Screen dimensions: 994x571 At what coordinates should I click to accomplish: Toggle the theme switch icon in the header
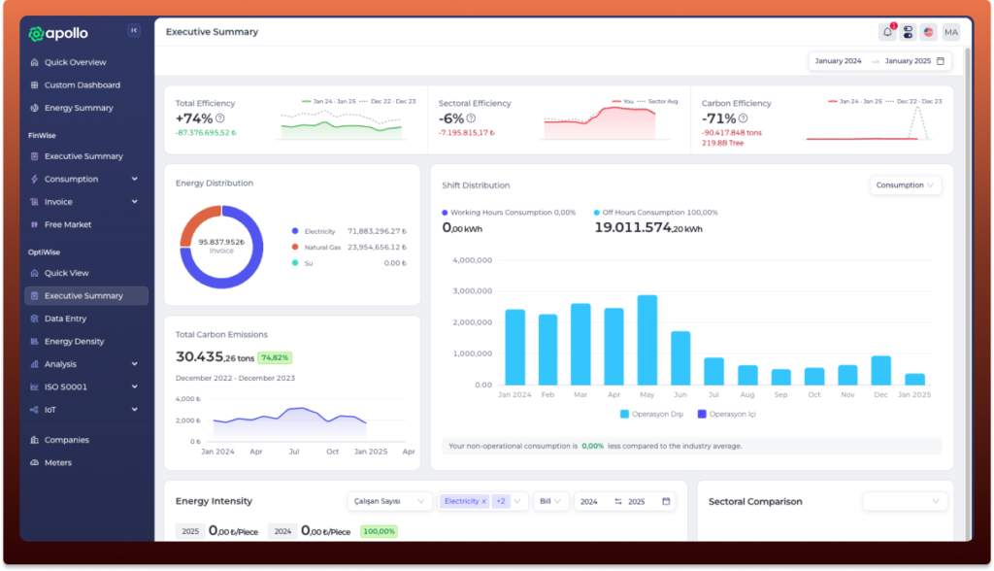[908, 32]
